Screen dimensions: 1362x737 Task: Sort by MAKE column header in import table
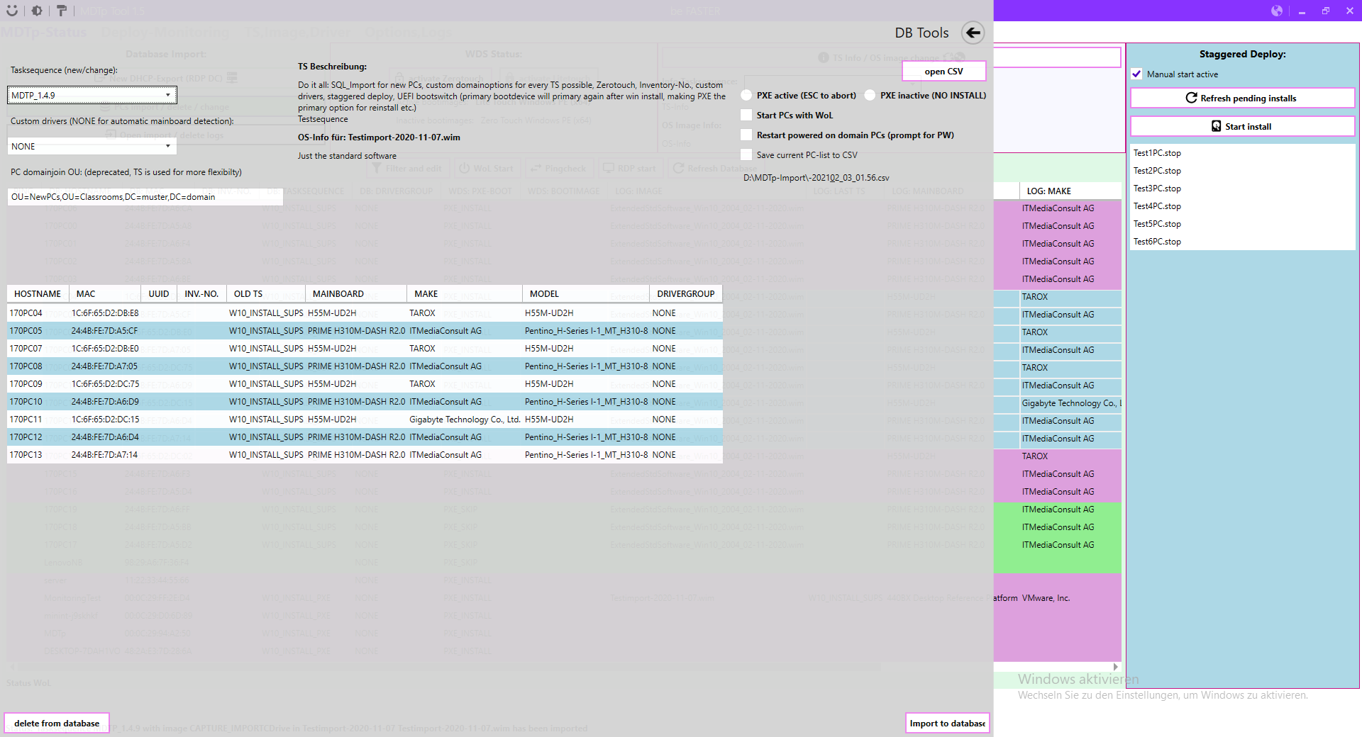point(465,293)
